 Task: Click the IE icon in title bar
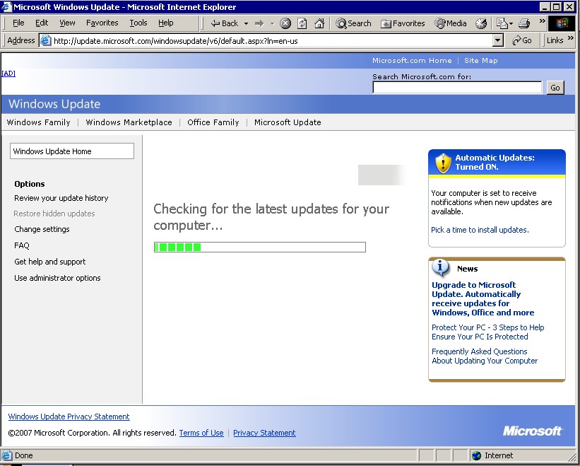pos(6,6)
